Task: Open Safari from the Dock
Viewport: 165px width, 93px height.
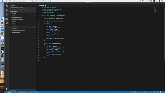Action: point(2,30)
